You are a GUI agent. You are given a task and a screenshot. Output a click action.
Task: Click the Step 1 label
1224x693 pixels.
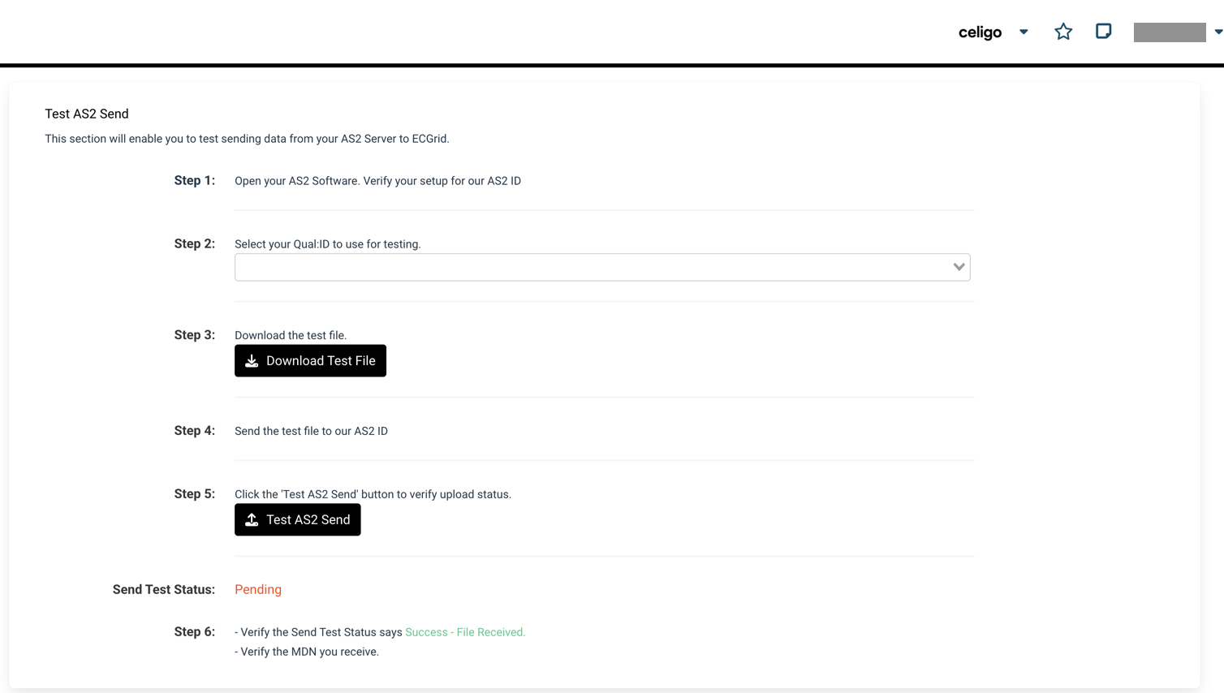click(195, 180)
